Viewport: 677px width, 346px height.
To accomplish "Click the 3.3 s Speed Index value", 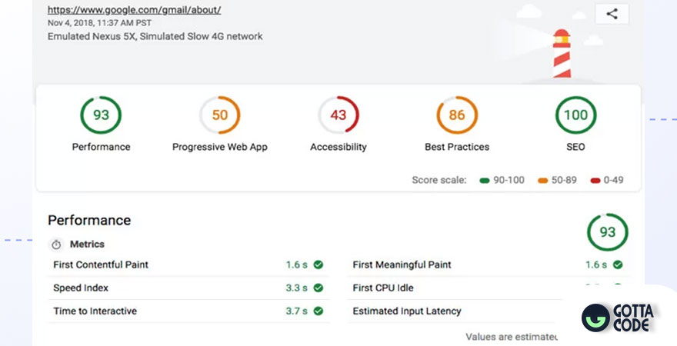I will coord(297,288).
